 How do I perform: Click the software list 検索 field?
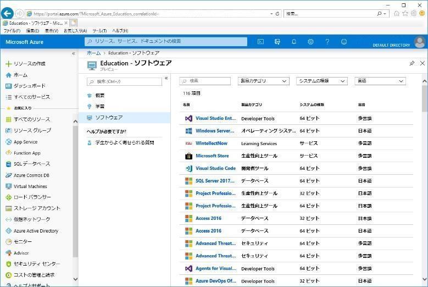coord(205,81)
